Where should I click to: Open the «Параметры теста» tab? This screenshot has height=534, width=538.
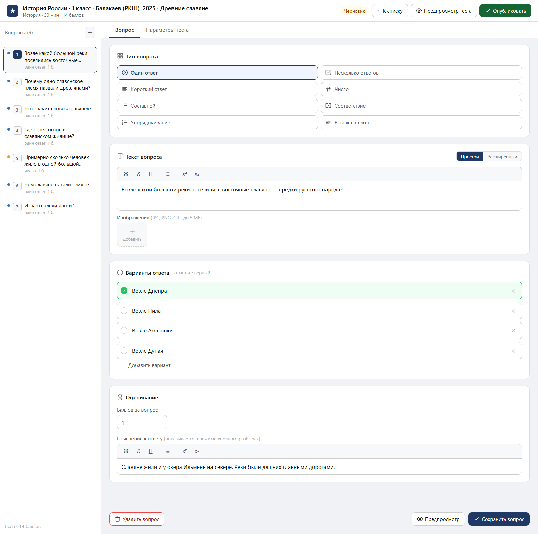[167, 30]
